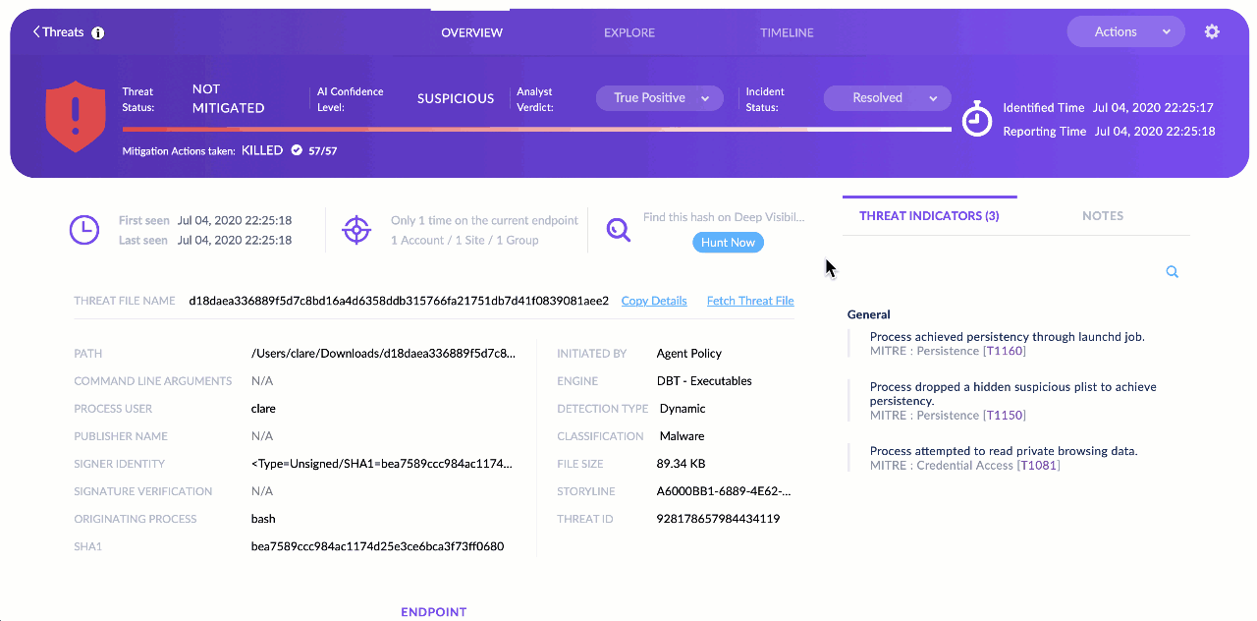Click the Fetch Threat File link
This screenshot has height=621, width=1257.
pyautogui.click(x=750, y=301)
